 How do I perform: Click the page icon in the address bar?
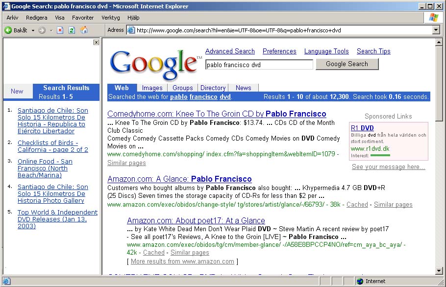click(131, 30)
